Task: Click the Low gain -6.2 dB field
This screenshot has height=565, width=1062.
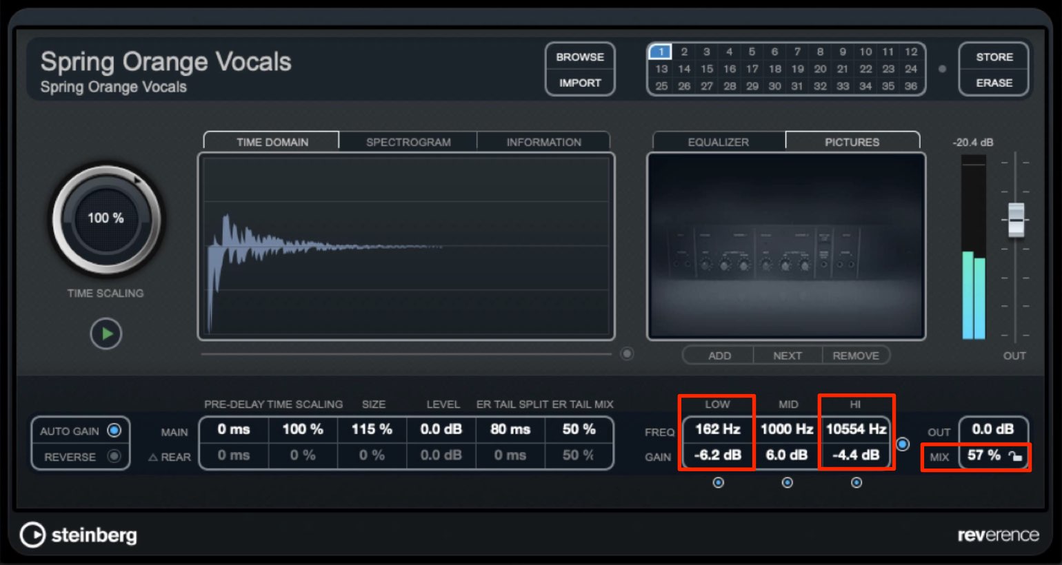Action: [x=718, y=455]
